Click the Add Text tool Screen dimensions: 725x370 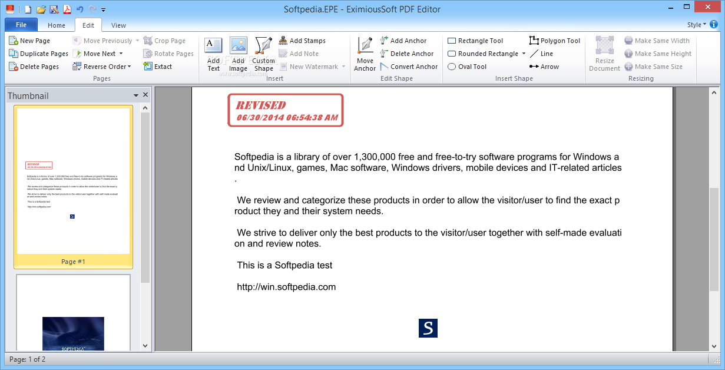[213, 54]
